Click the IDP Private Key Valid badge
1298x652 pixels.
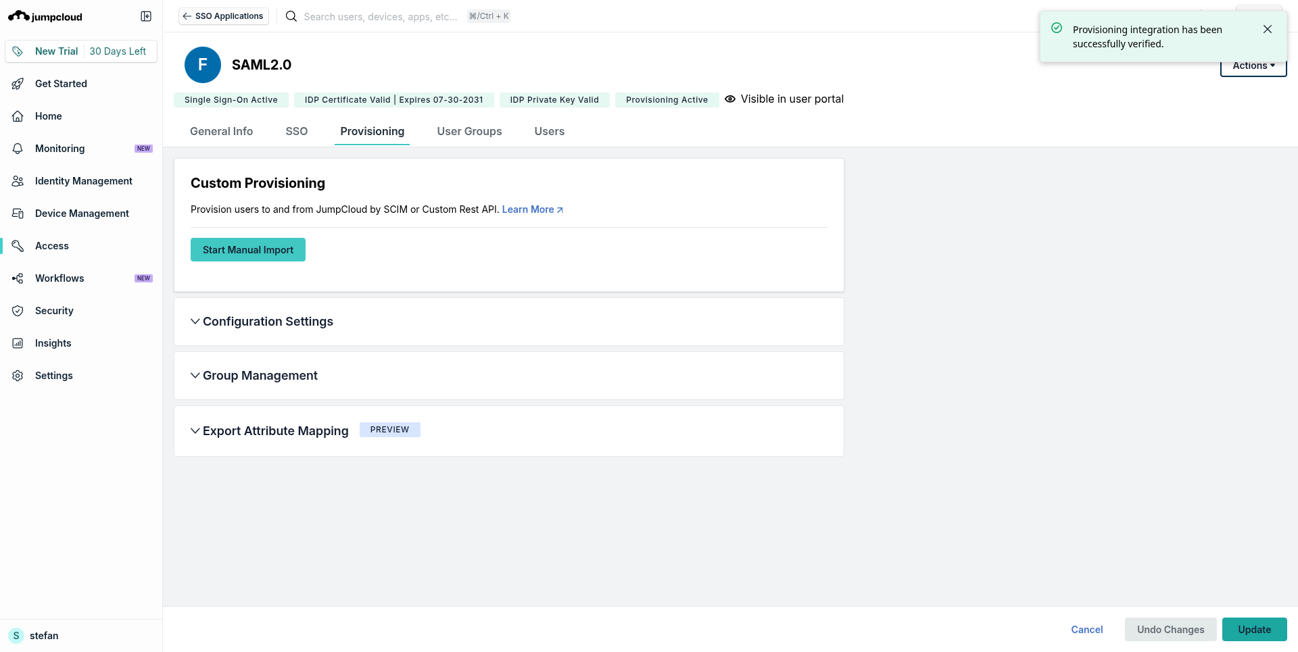(x=554, y=100)
